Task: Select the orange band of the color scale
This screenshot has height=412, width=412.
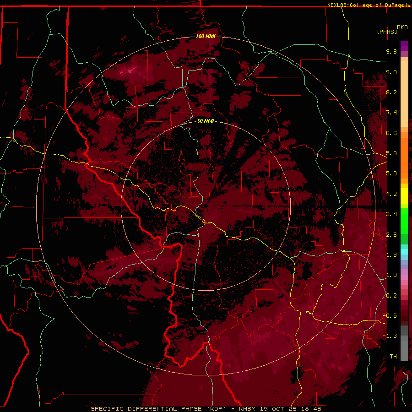Action: [404, 157]
